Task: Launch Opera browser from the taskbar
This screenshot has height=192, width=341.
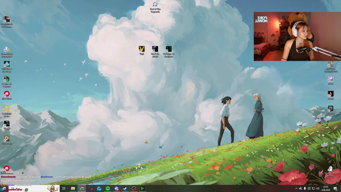Action: pos(90,189)
